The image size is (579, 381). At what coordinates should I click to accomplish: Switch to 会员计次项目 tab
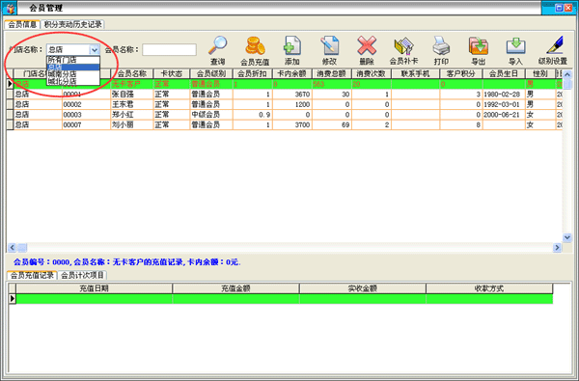(x=82, y=275)
